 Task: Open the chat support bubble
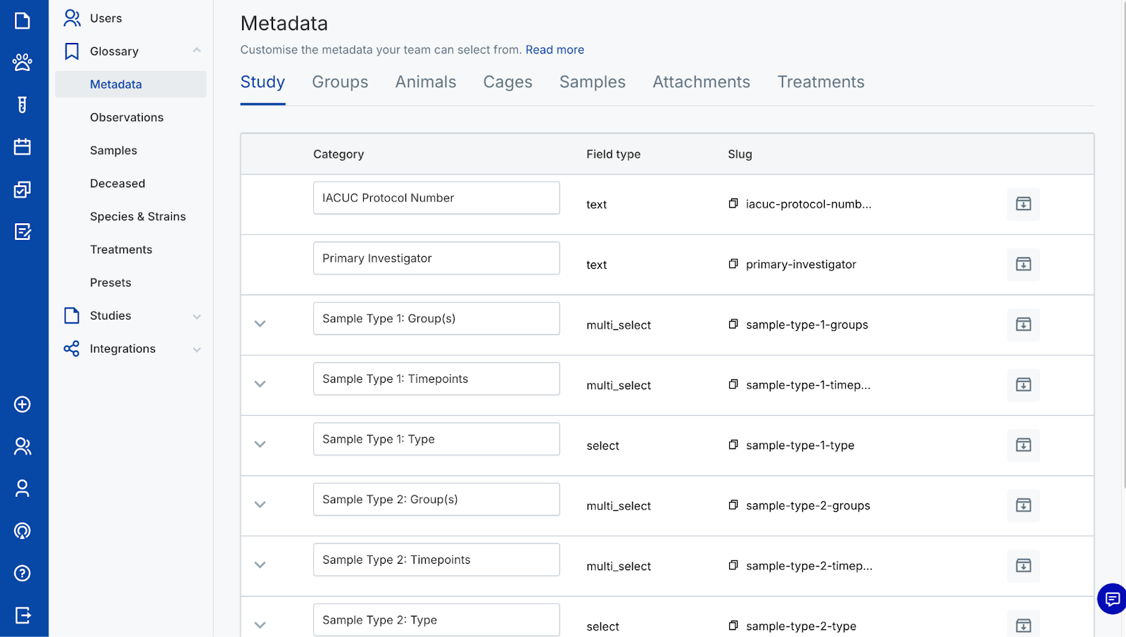[x=1112, y=599]
